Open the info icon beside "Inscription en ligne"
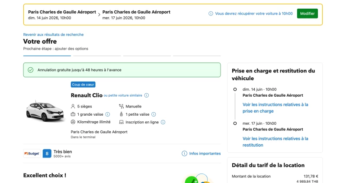Image resolution: width=346 pixels, height=183 pixels. click(x=163, y=122)
